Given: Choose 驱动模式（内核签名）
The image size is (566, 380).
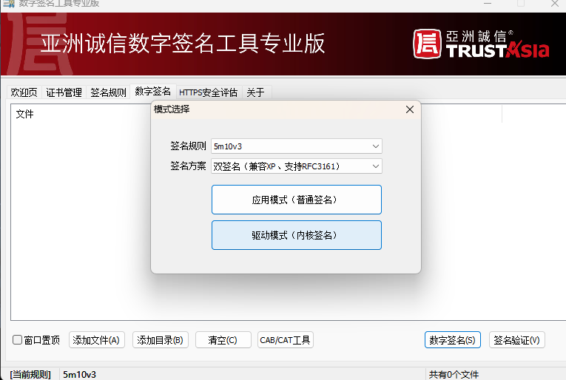Looking at the screenshot, I should pos(297,235).
